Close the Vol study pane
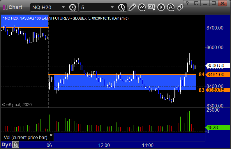 click(x=51, y=135)
